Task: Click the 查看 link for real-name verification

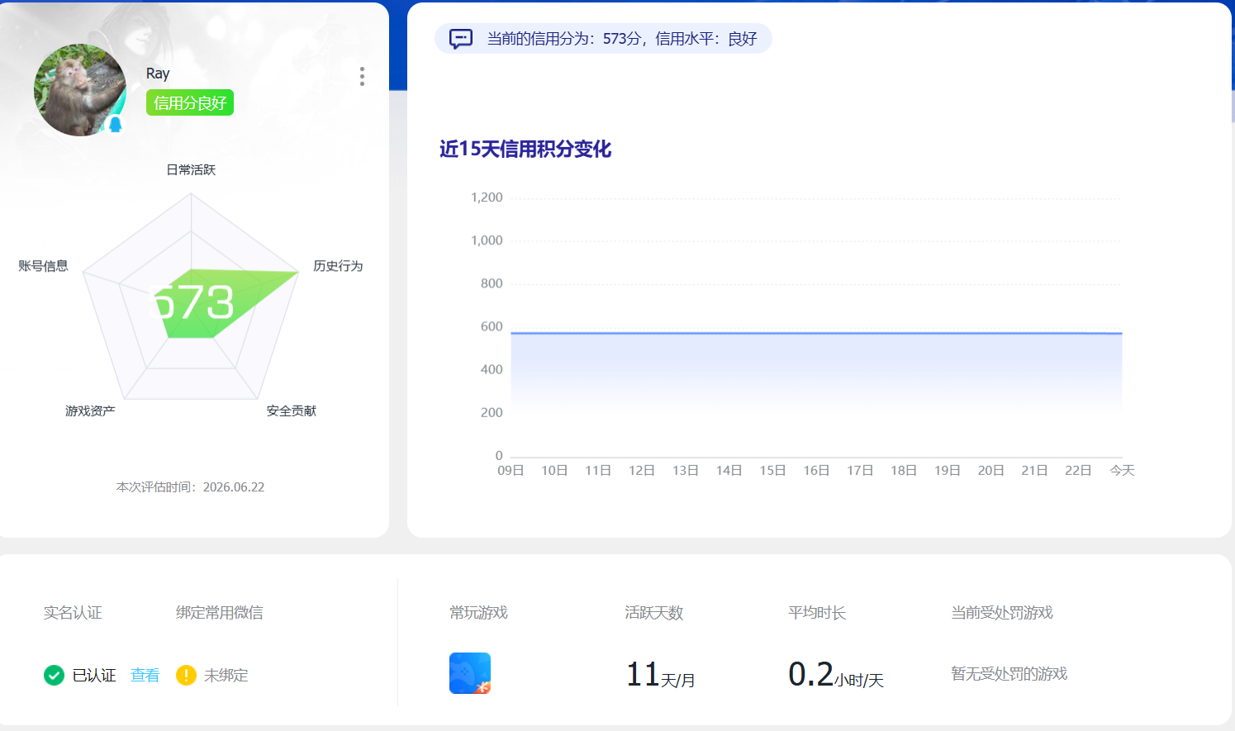Action: pos(145,676)
